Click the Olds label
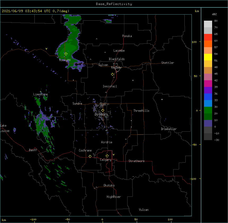228x223 pixels. pyautogui.click(x=103, y=104)
